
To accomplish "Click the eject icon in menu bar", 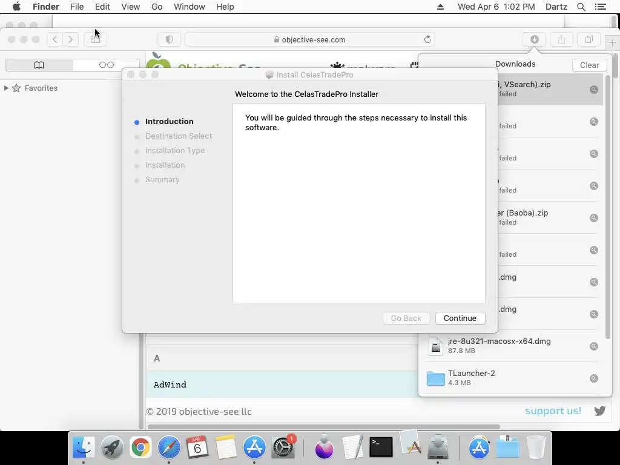I will point(440,7).
